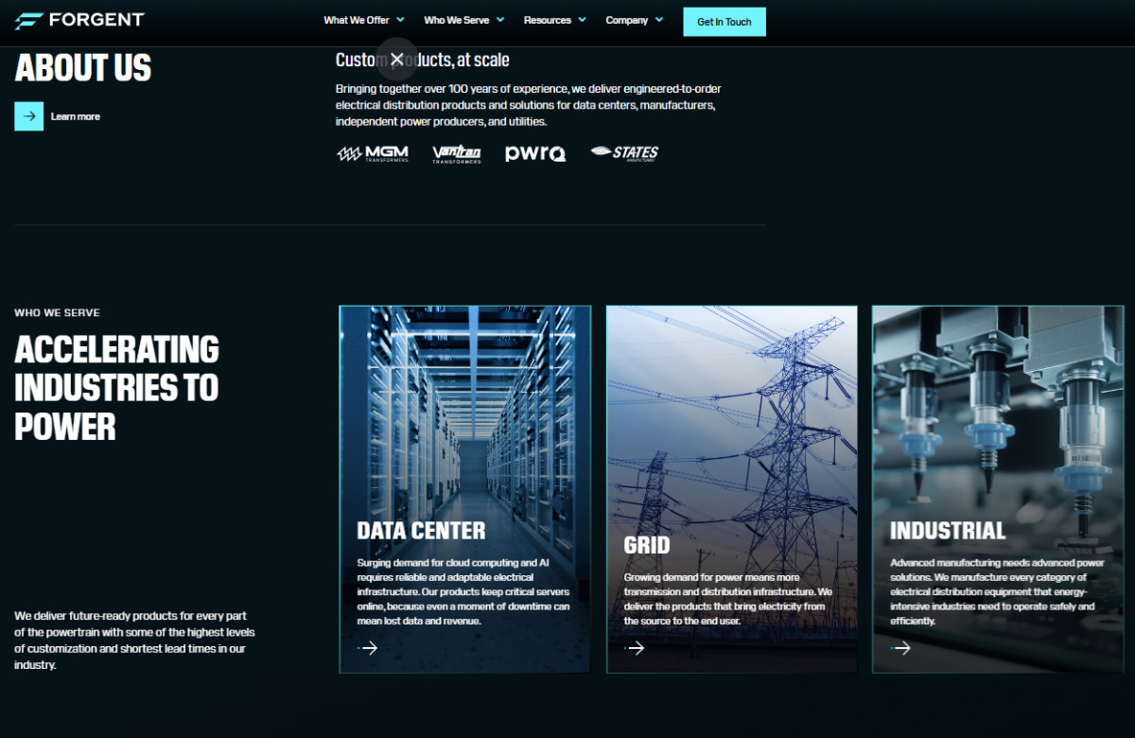This screenshot has width=1135, height=738.
Task: Follow the Learn more link
Action: pyautogui.click(x=76, y=116)
